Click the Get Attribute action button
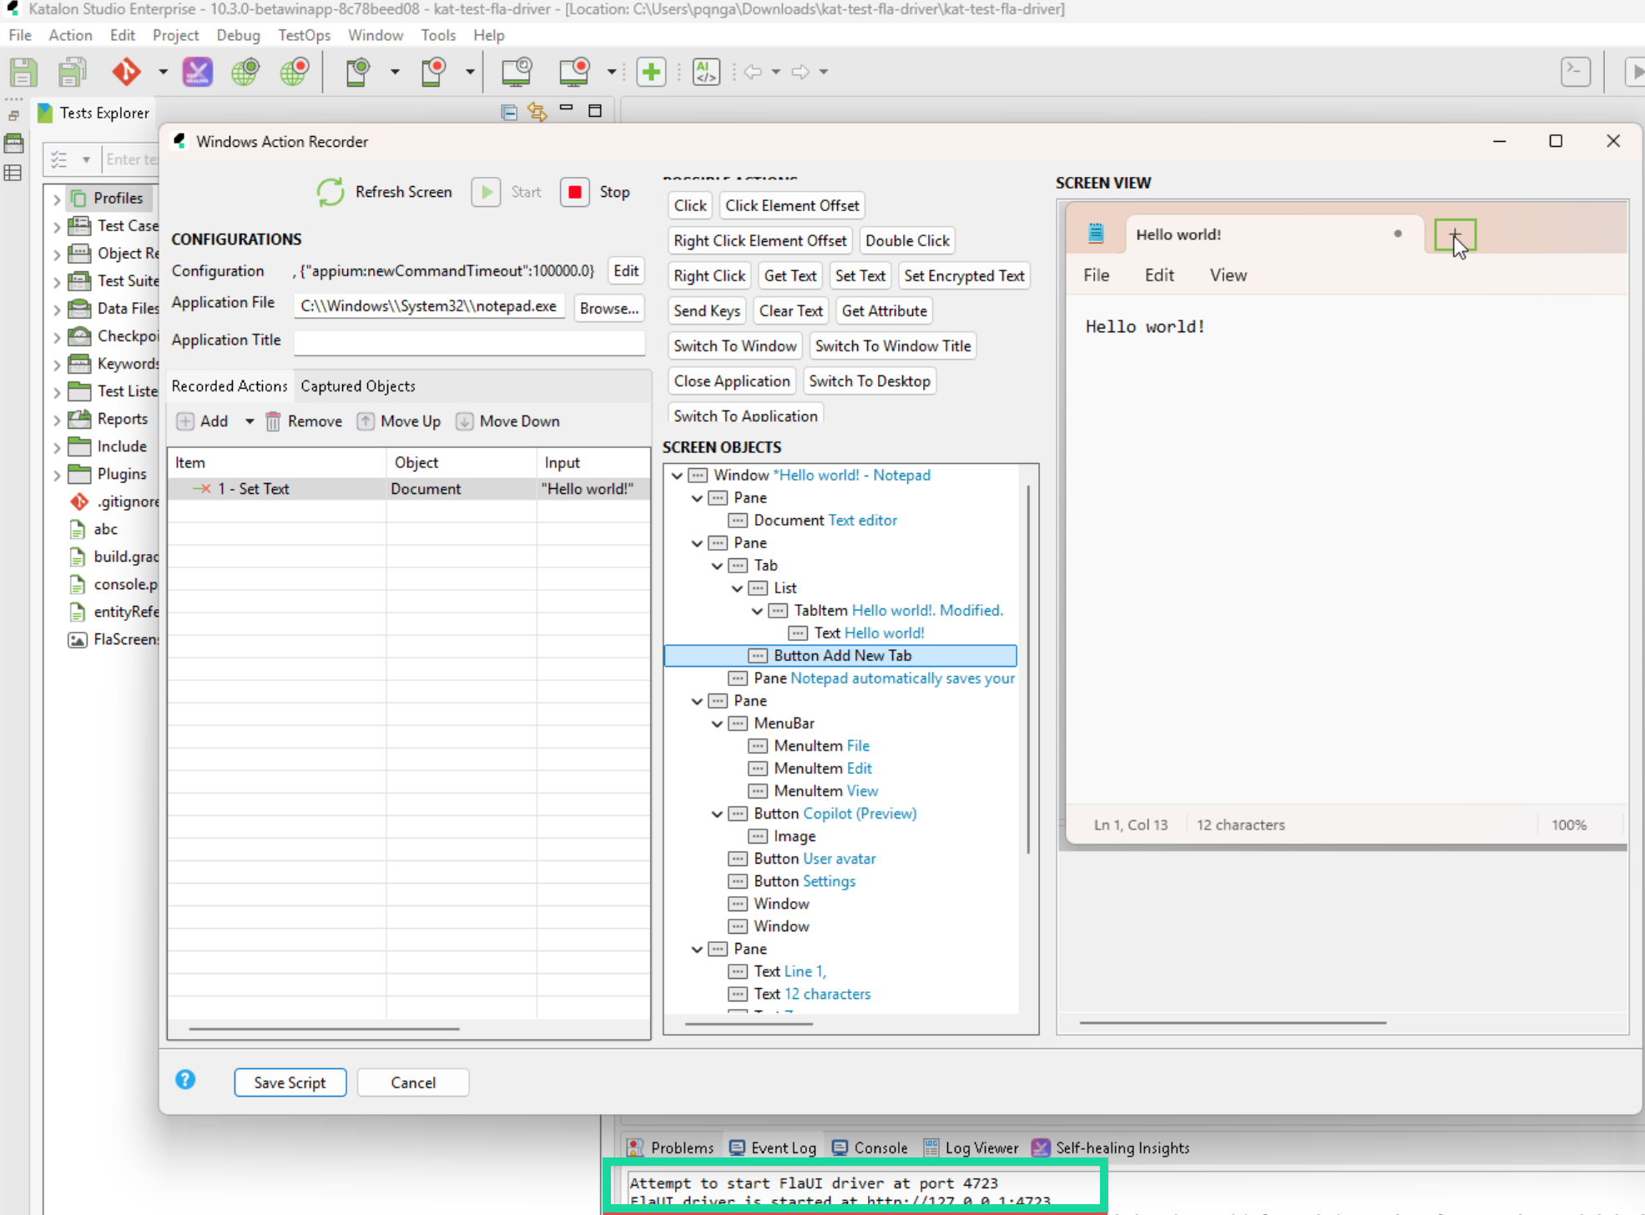 [x=884, y=310]
